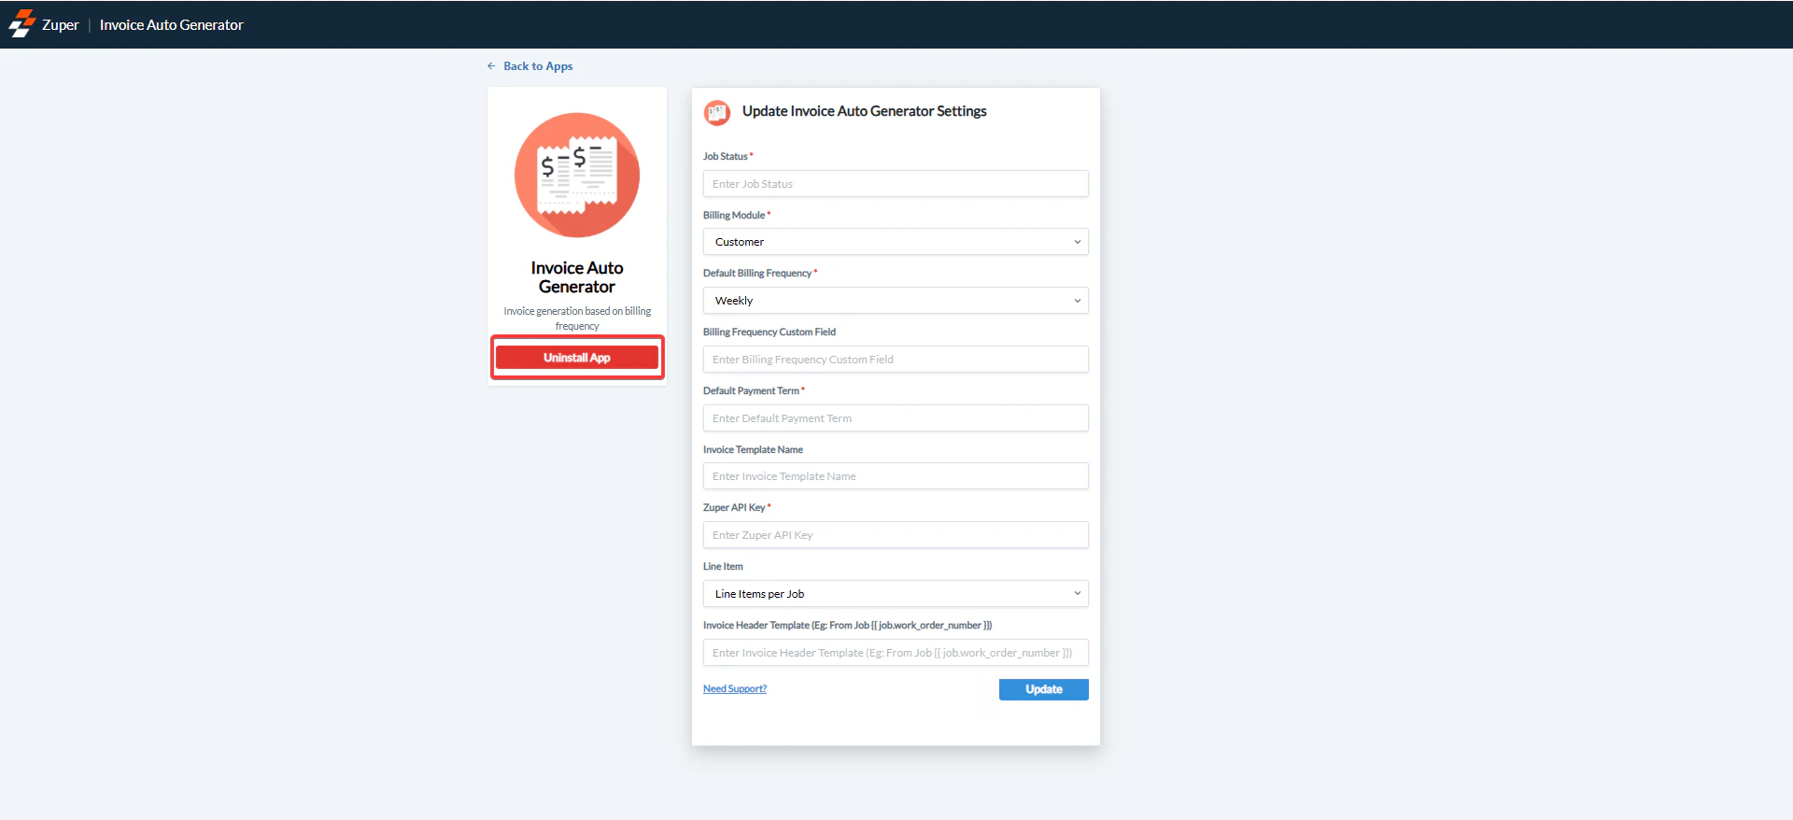Image resolution: width=1793 pixels, height=820 pixels.
Task: Focus the Billing Frequency Custom Field input
Action: pos(896,360)
